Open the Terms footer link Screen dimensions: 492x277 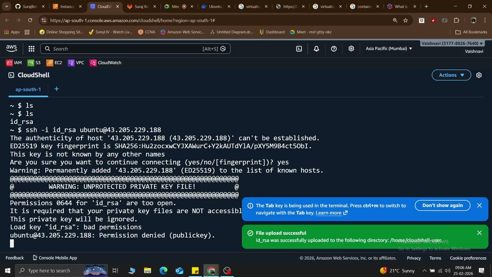click(435, 258)
